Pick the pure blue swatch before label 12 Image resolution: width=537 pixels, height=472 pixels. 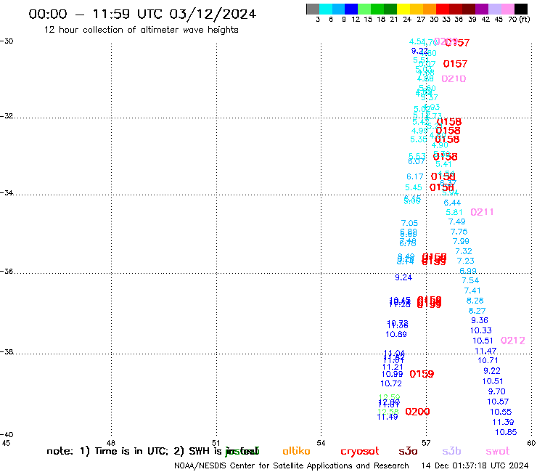351,9
